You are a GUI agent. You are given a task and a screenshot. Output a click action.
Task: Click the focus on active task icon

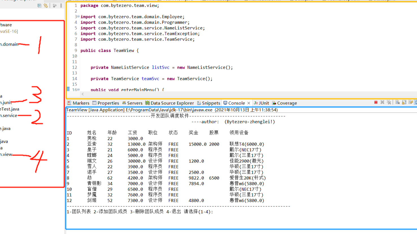coord(55,6)
